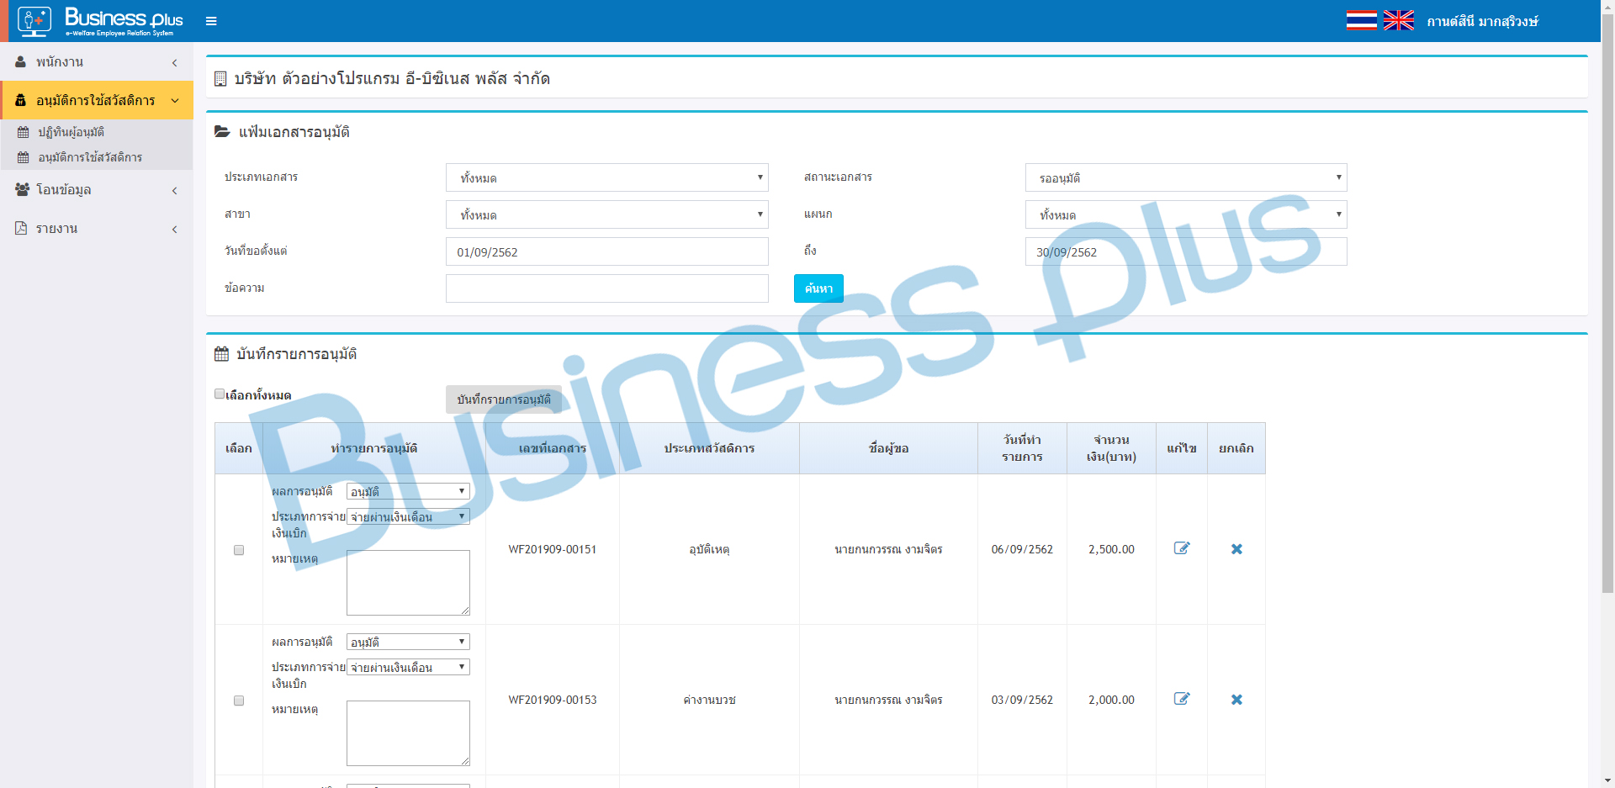Check the row checkbox for WF201909-00153
The width and height of the screenshot is (1615, 788).
click(239, 701)
